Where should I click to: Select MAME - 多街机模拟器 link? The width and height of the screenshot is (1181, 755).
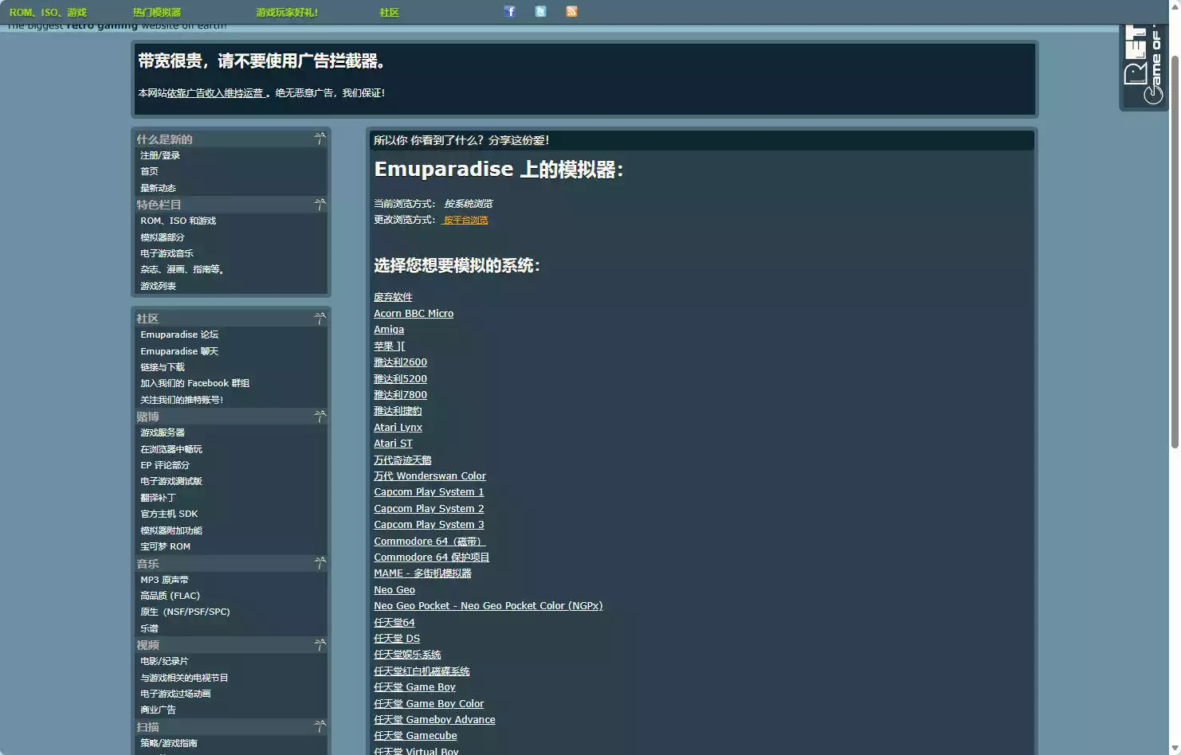(422, 573)
